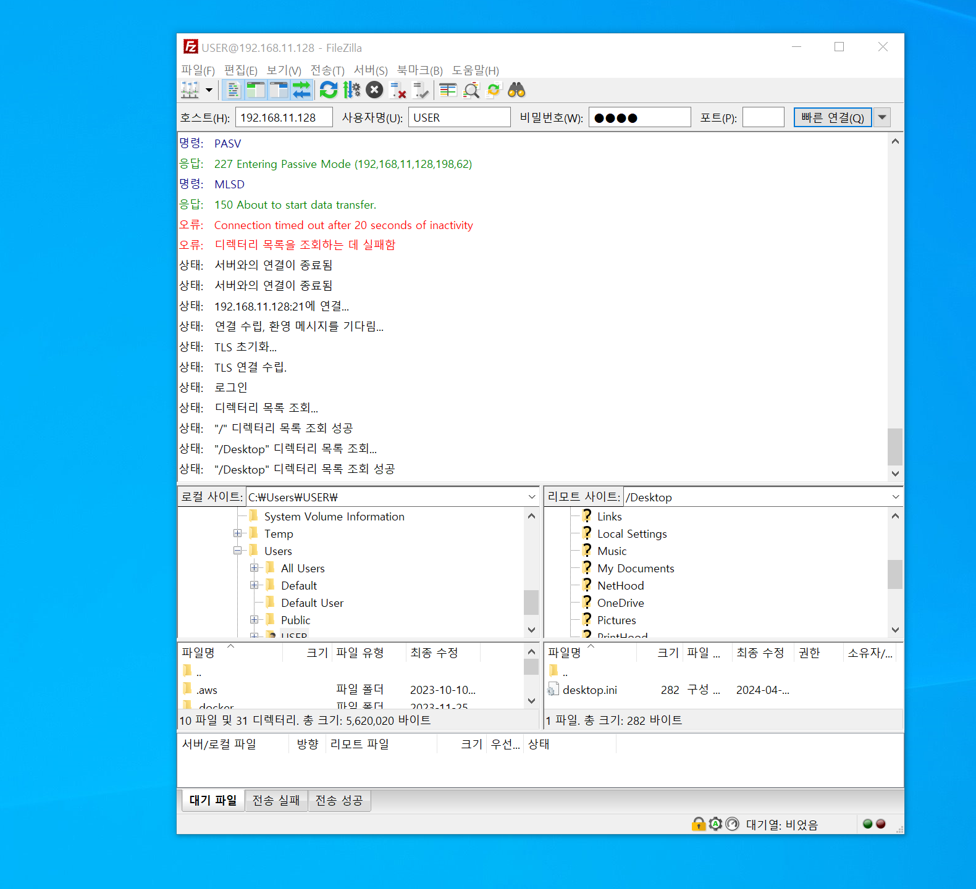Open the 파일(F) menu

198,70
